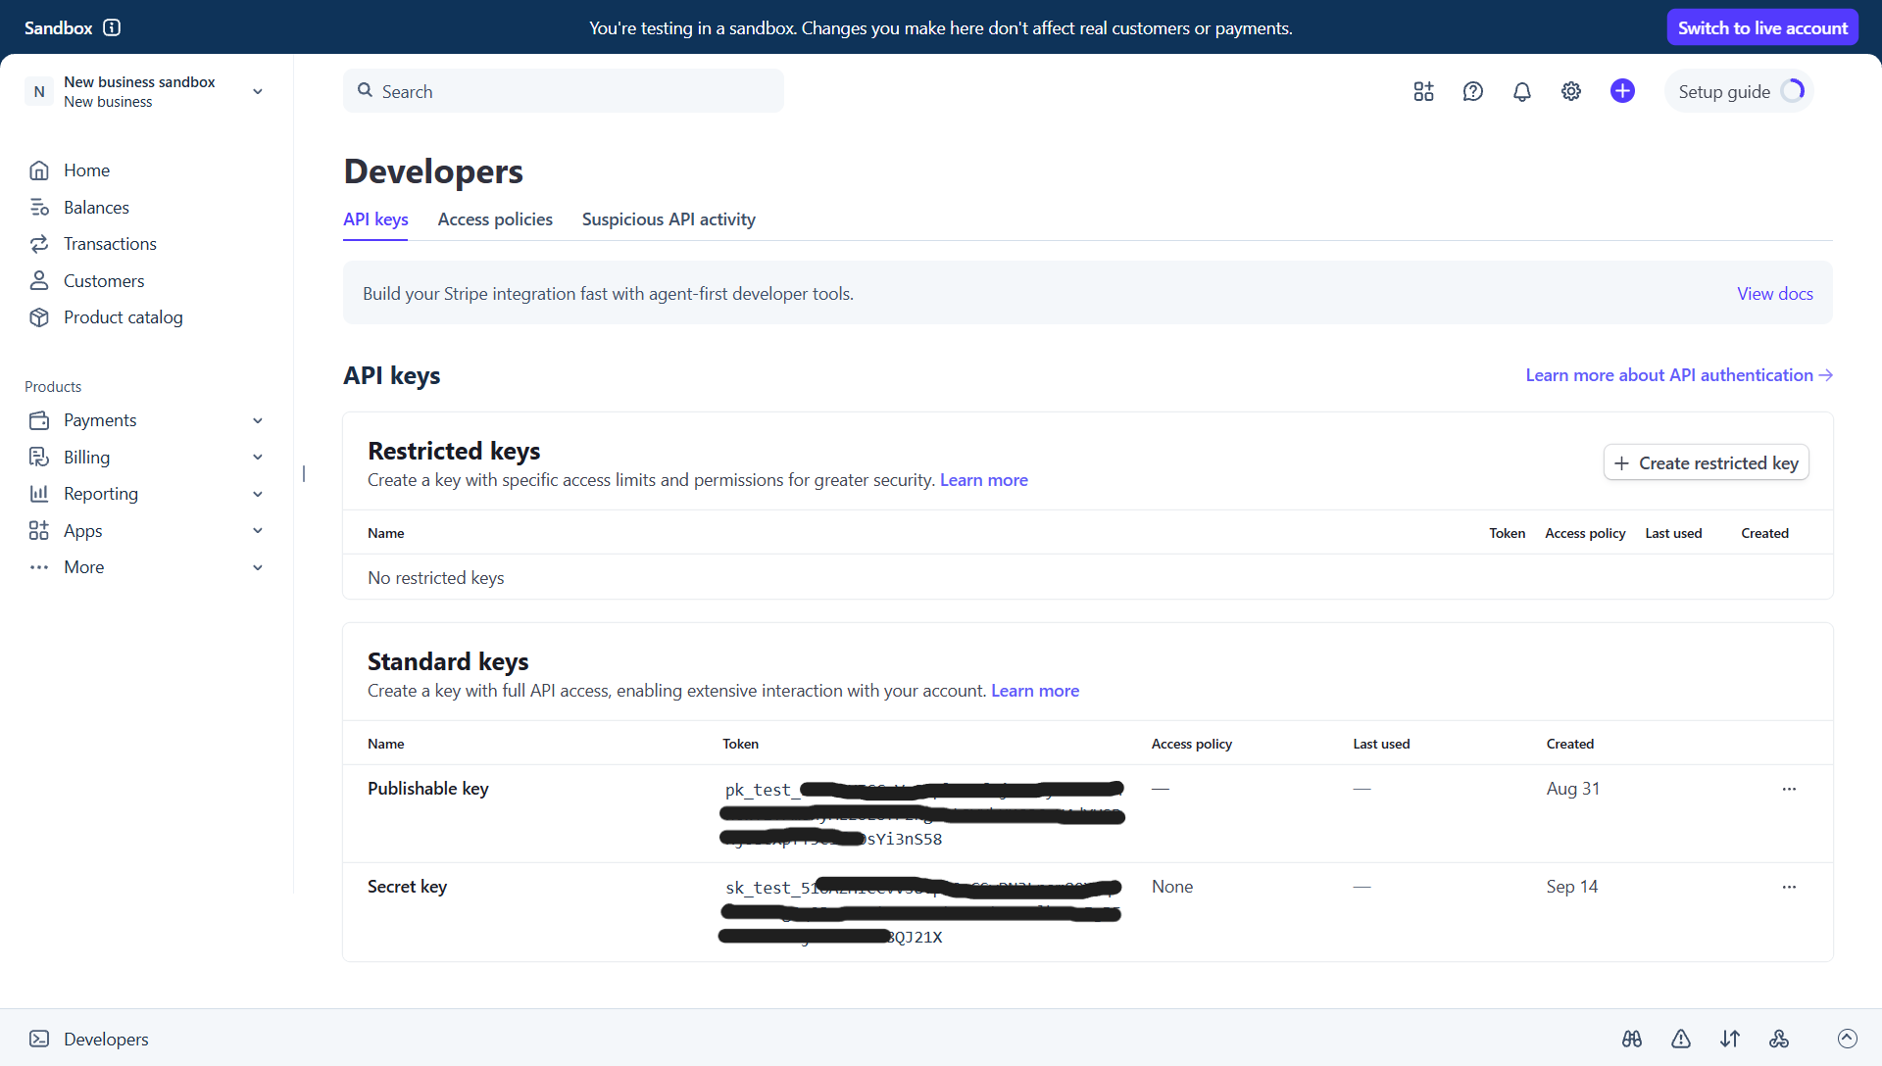Viewport: 1882px width, 1066px height.
Task: Open Secret key options menu
Action: (x=1789, y=887)
